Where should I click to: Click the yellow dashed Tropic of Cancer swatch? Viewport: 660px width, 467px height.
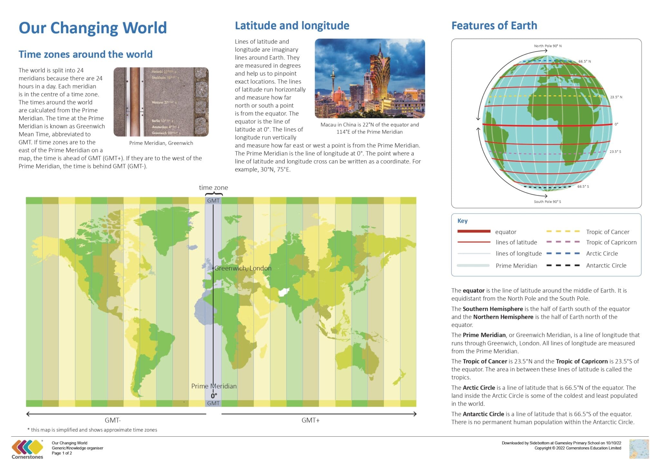click(x=563, y=231)
